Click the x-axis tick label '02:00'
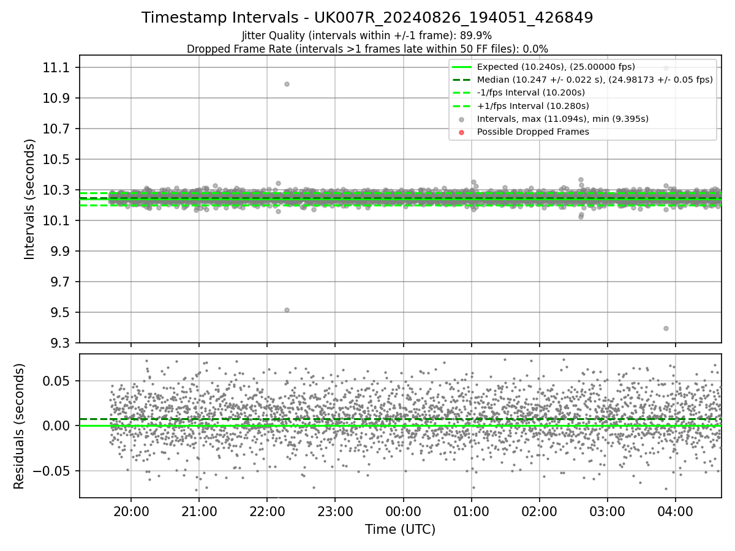Image resolution: width=735 pixels, height=551 pixels. [x=539, y=511]
